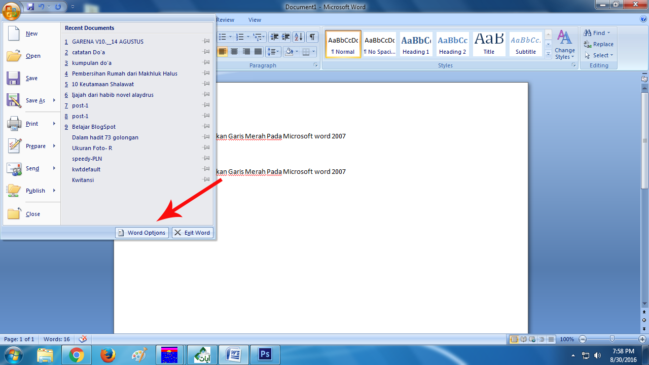This screenshot has height=365, width=649.
Task: Open Google Chrome from taskbar
Action: click(77, 355)
